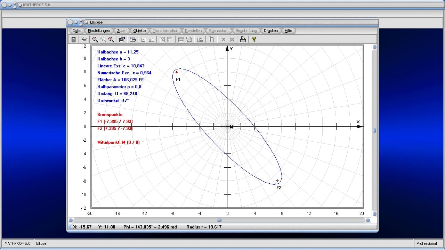The width and height of the screenshot is (445, 250).
Task: Click the vertical slider handle right of graph
Action: pos(374,131)
